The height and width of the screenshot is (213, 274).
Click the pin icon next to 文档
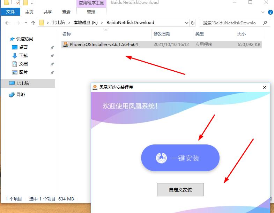[52, 64]
